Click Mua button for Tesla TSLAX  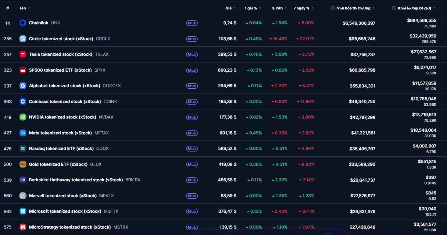[192, 55]
